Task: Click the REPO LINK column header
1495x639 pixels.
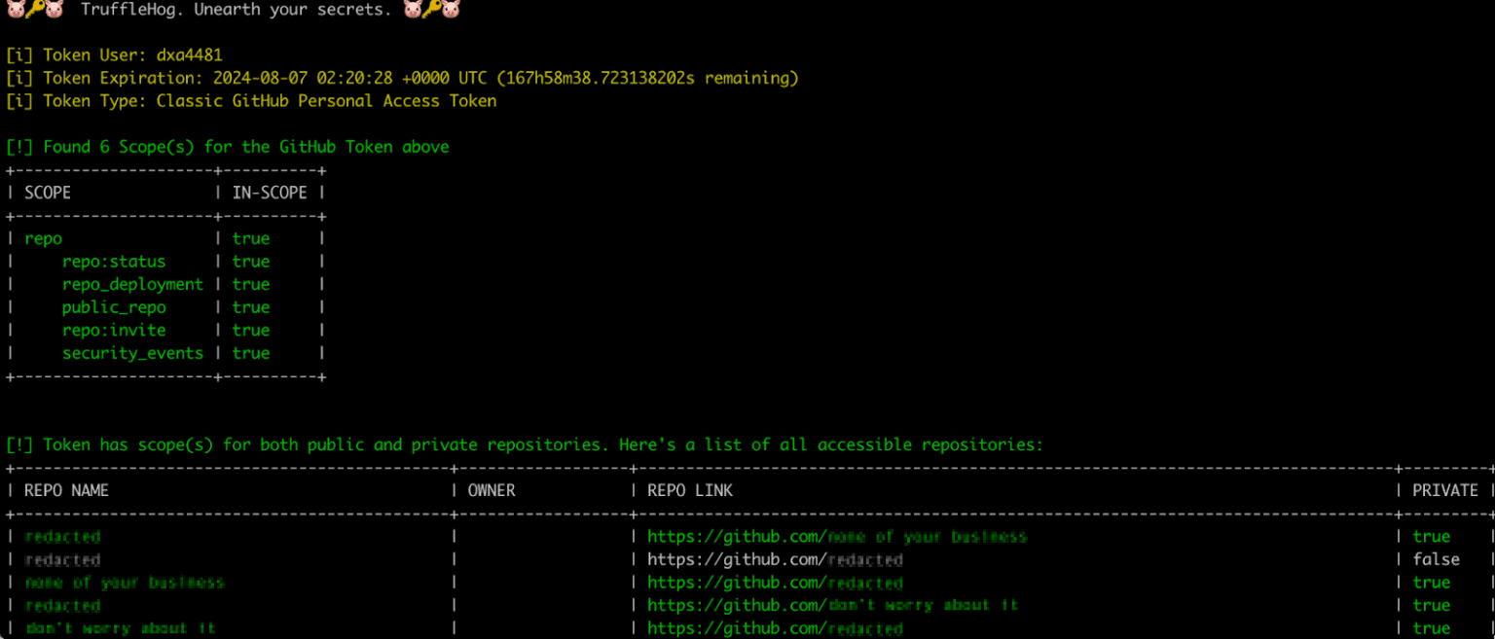Action: click(x=690, y=490)
